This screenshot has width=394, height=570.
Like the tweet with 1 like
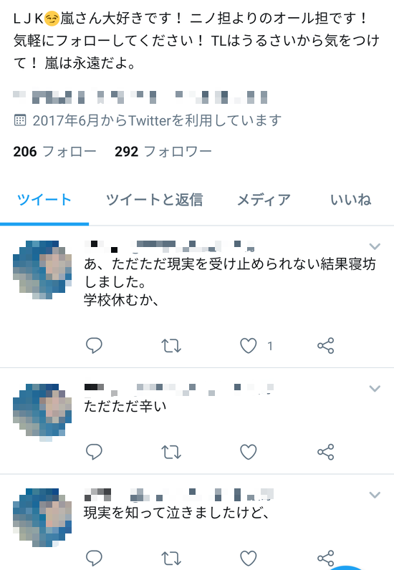[x=249, y=346]
